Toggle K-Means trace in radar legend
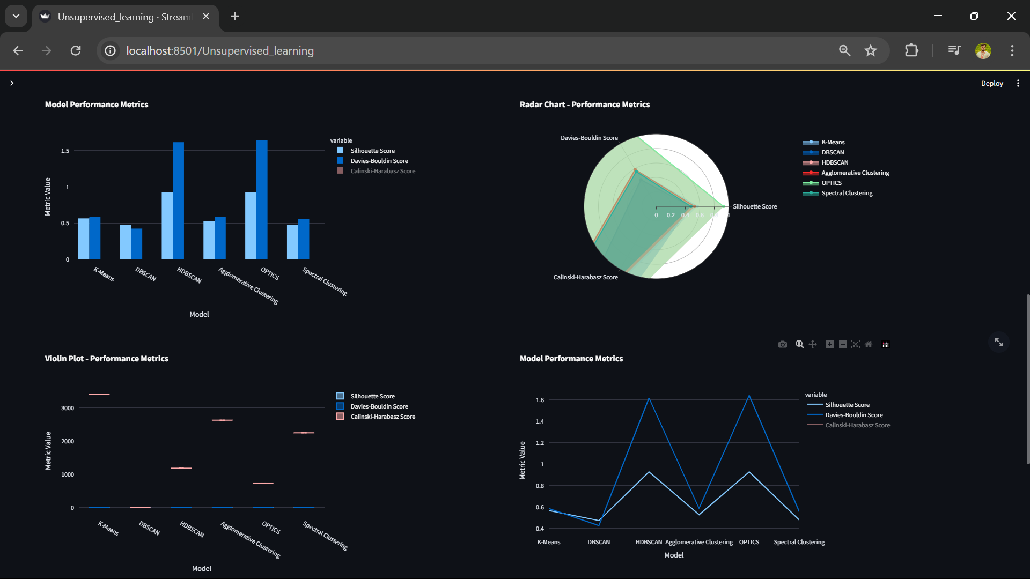The width and height of the screenshot is (1030, 579). [824, 142]
